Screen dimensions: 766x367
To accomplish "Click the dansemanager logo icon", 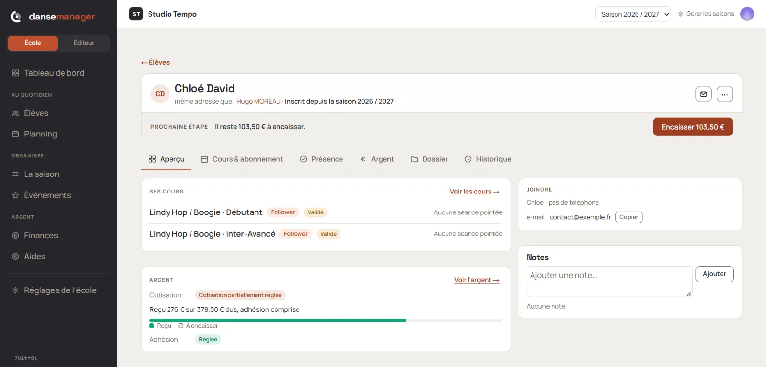I will point(16,17).
